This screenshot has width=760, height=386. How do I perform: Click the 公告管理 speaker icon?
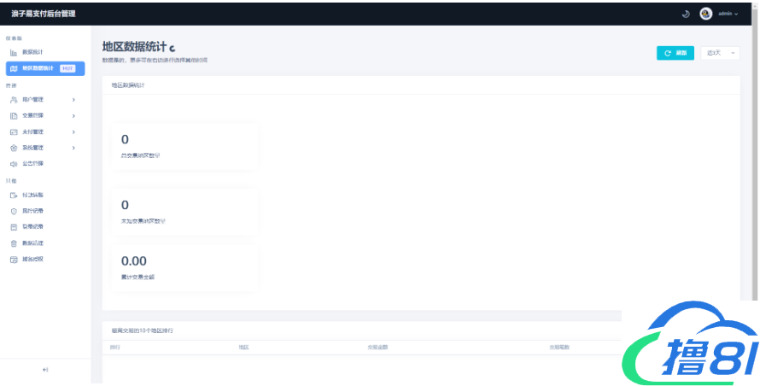tap(14, 163)
